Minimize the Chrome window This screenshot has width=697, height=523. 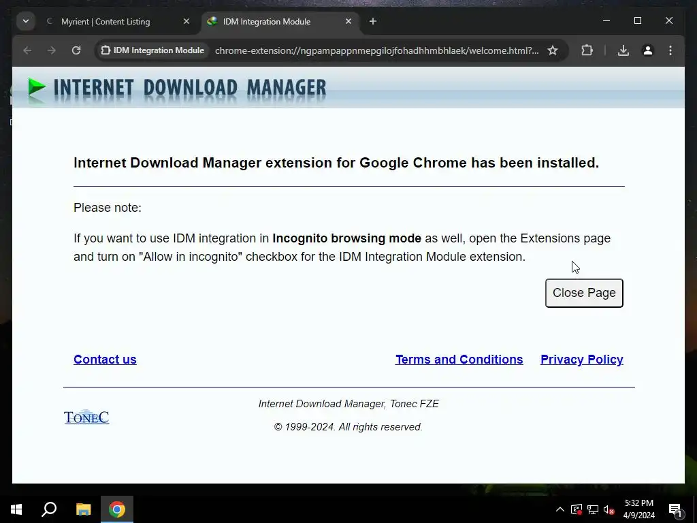tap(606, 21)
